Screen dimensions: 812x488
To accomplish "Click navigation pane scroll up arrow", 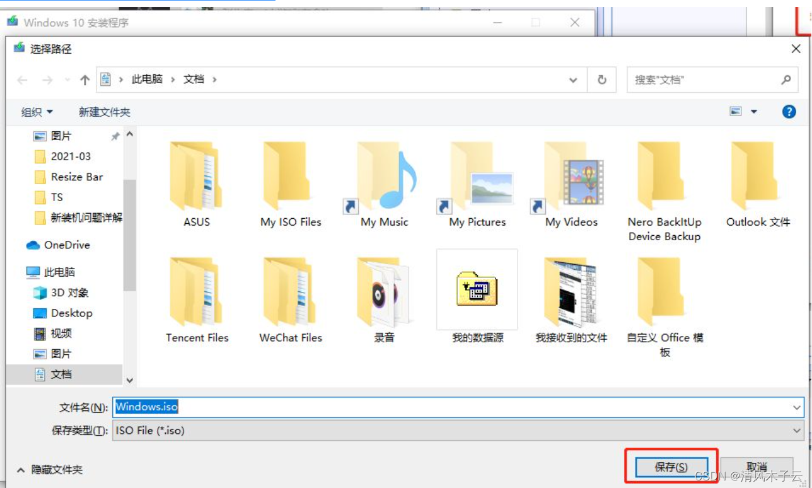I will pos(130,134).
